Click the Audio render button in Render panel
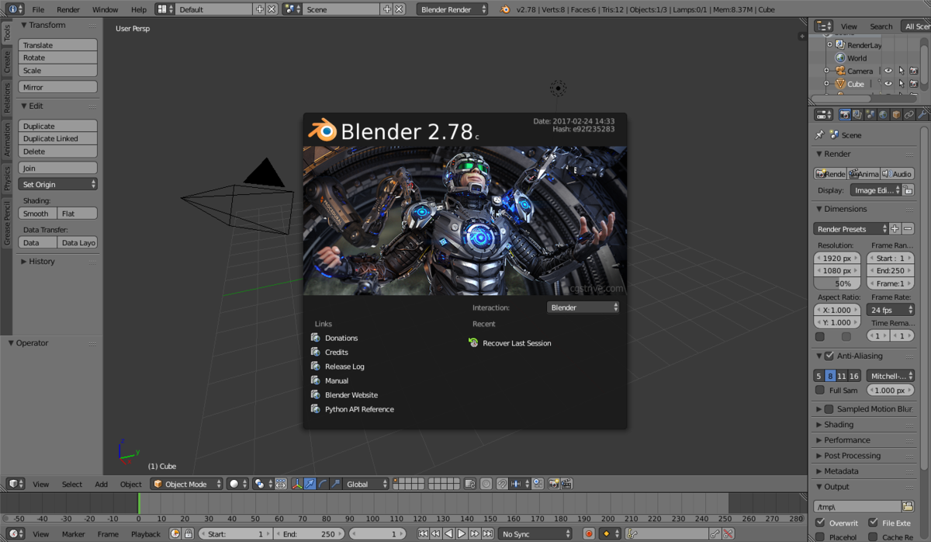This screenshot has width=931, height=542. [x=898, y=173]
